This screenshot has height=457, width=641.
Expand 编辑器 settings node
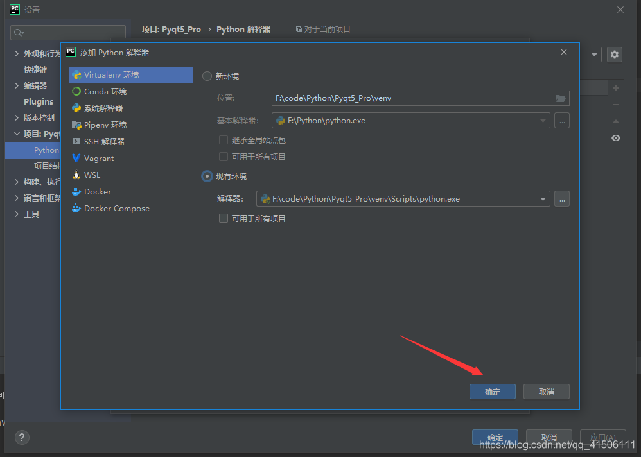[x=17, y=85]
